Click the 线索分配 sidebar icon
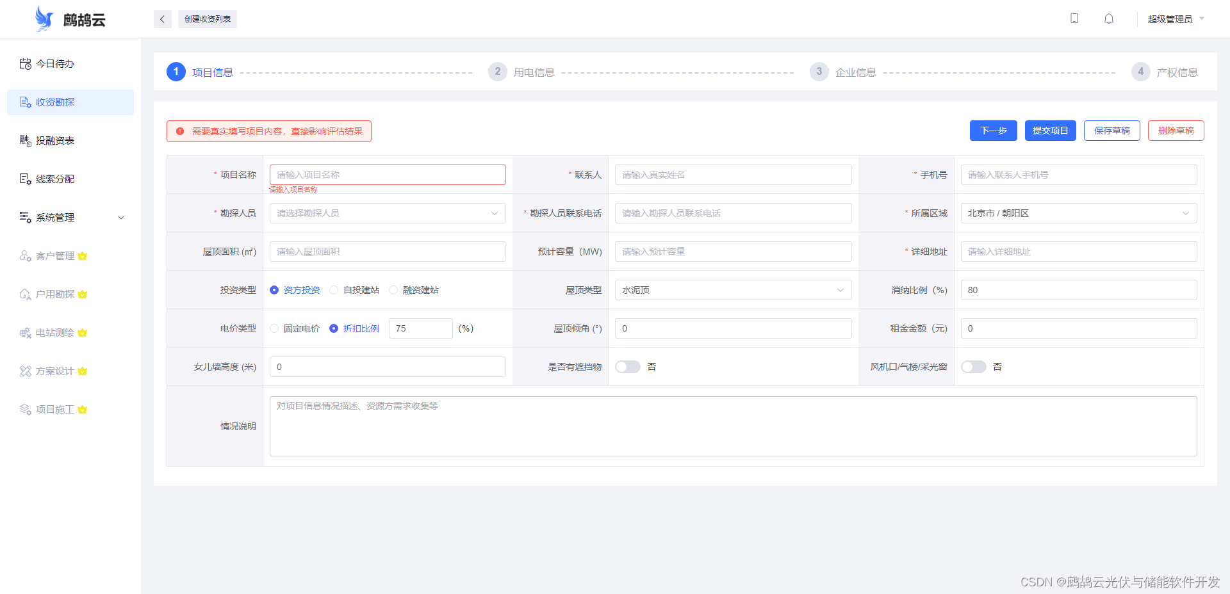 pyautogui.click(x=25, y=179)
